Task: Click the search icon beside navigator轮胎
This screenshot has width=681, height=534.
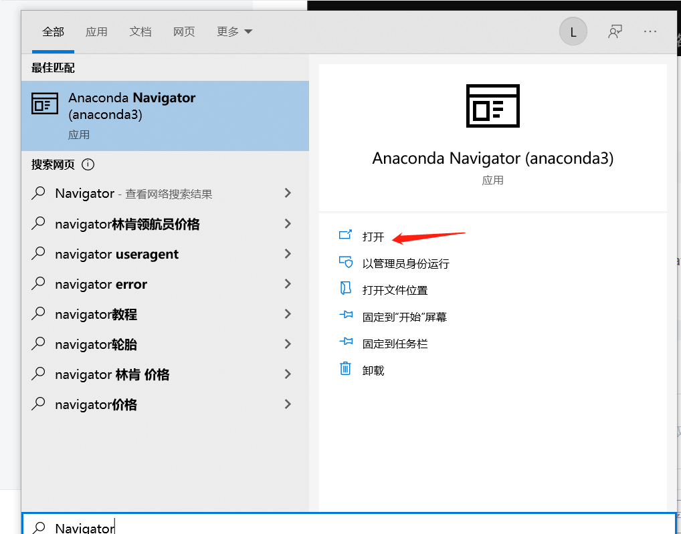Action: click(38, 344)
